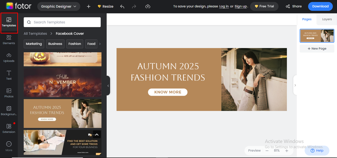Filter templates by Business
This screenshot has width=337, height=158.
[55, 44]
